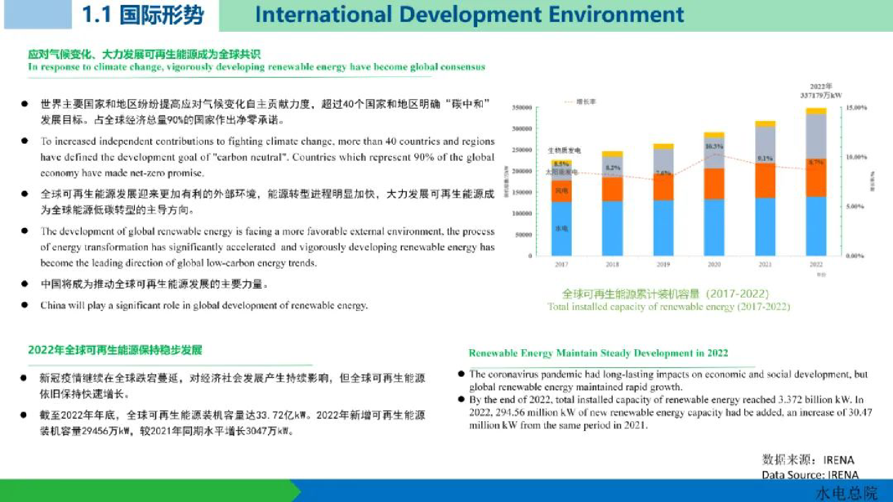The image size is (893, 502).
Task: Click the 水电总院 logo text
Action: click(x=846, y=493)
